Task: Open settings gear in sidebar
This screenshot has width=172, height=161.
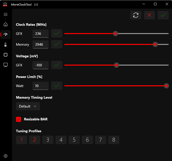Action: (x=6, y=156)
